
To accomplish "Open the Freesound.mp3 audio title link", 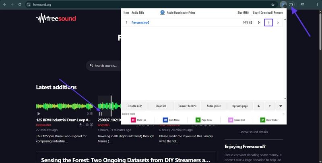I will [x=140, y=22].
